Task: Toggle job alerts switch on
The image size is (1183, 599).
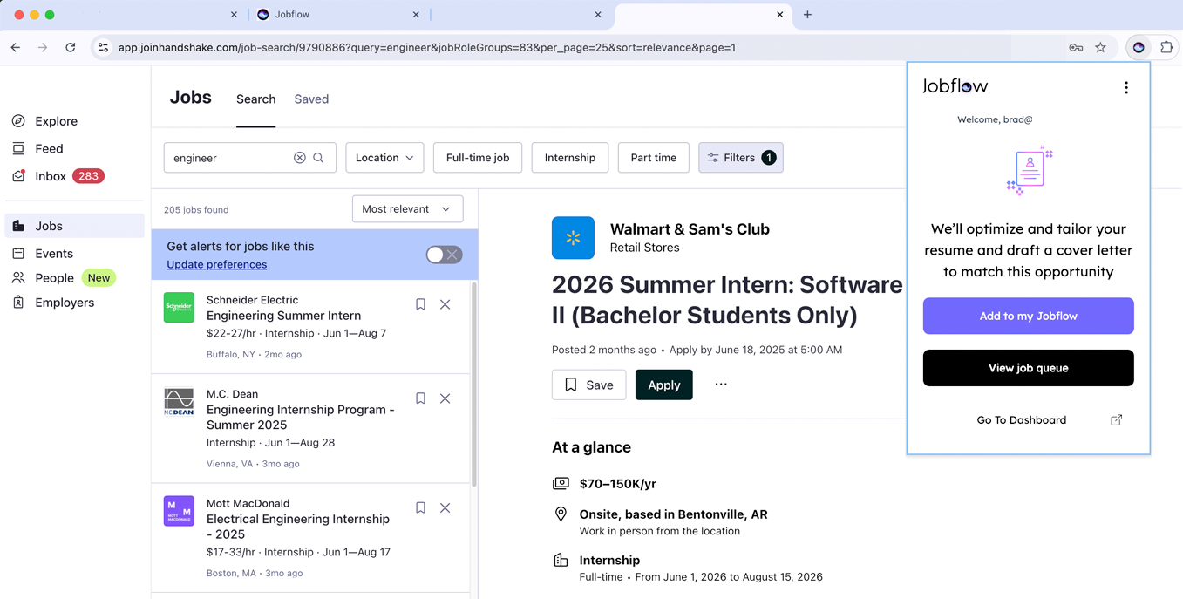Action: click(x=444, y=255)
